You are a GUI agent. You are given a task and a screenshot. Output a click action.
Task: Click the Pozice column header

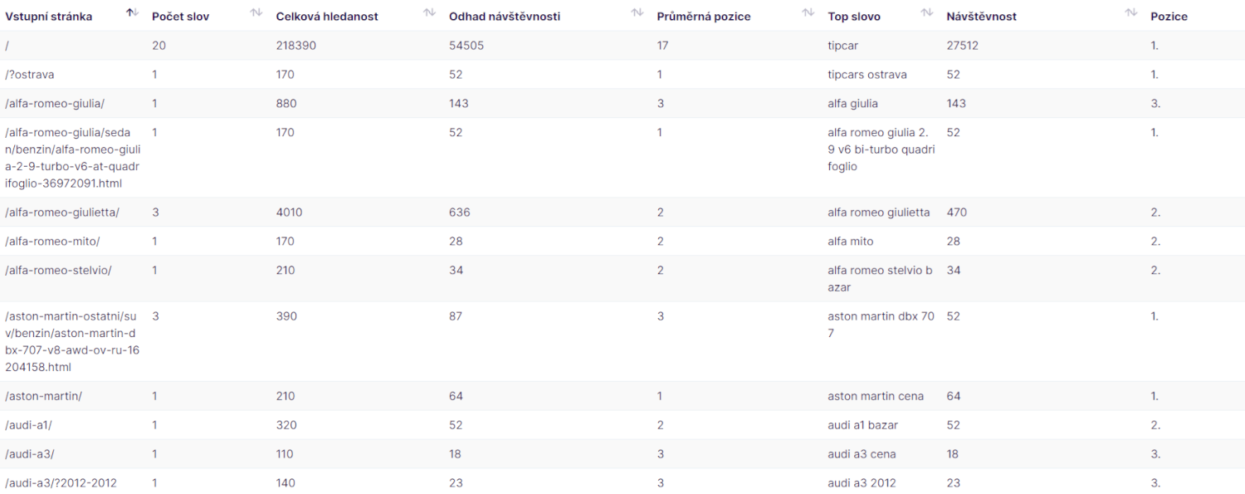(x=1169, y=17)
